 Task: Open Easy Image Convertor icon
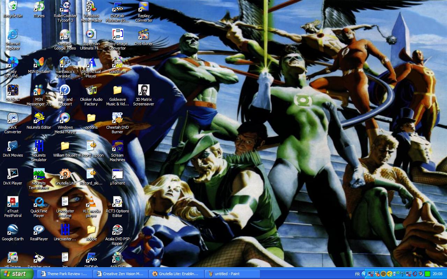pos(117,39)
